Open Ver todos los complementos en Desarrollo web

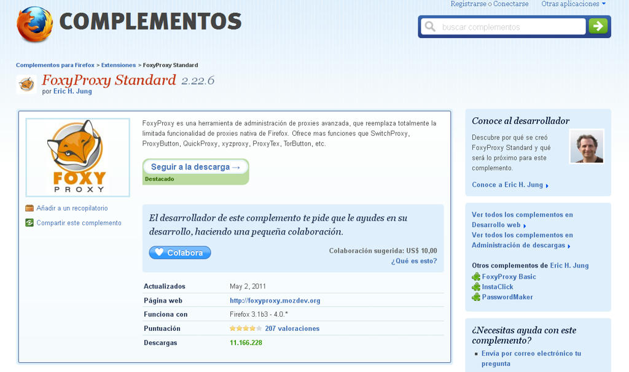tap(522, 220)
